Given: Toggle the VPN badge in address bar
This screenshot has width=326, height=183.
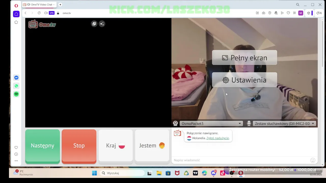Looking at the screenshot, I should pos(52,13).
